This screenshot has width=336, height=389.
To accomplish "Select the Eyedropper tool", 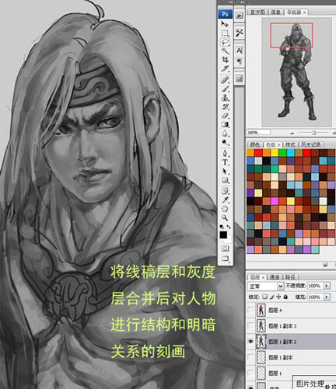I will click(x=225, y=200).
